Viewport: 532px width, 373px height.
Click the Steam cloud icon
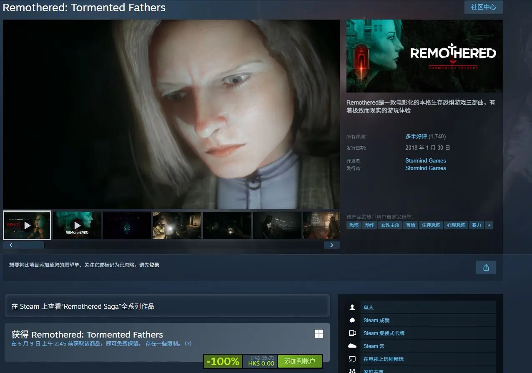click(x=352, y=346)
